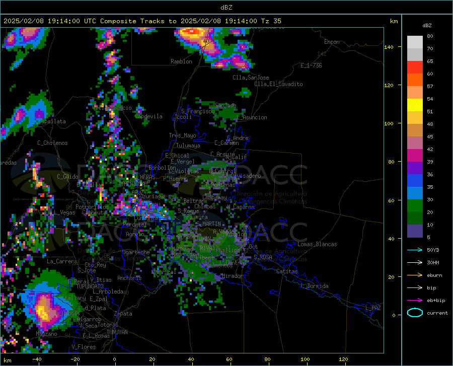Screen dimensions: 453x366
Task: Click the 45 dBZ mauve color swatch
Action: pyautogui.click(x=415, y=142)
